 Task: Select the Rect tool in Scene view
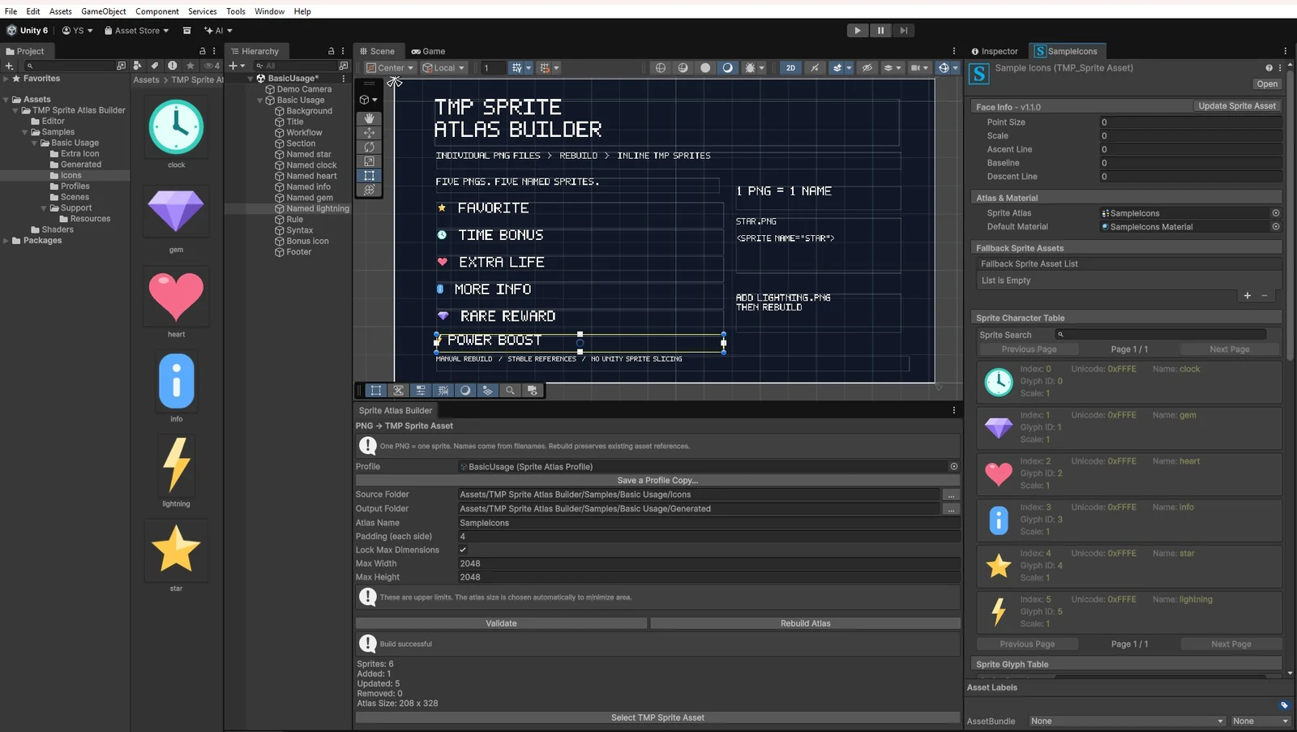pyautogui.click(x=369, y=175)
